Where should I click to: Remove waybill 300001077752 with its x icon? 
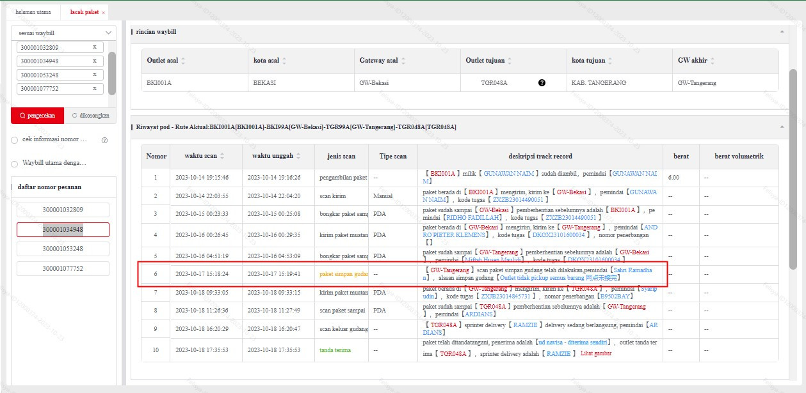(x=94, y=89)
